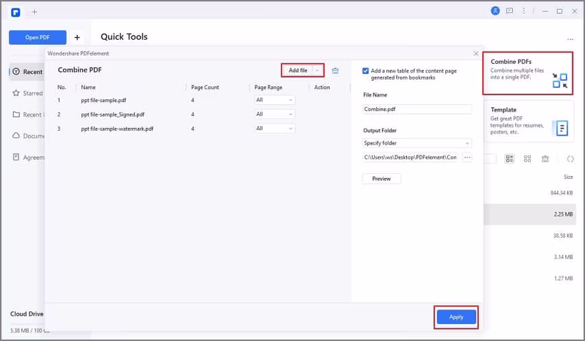Switch to list view icon

click(x=509, y=159)
